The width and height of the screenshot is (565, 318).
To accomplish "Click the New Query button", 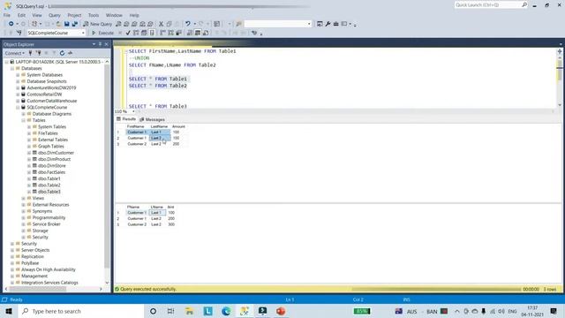I will coord(98,24).
